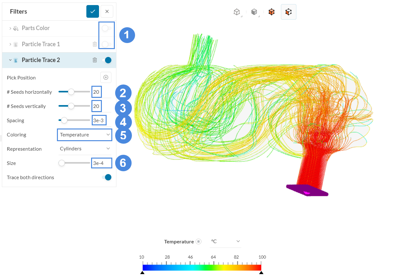The height and width of the screenshot is (276, 403).
Task: Expand the Parts Color filter row
Action: [x=10, y=28]
